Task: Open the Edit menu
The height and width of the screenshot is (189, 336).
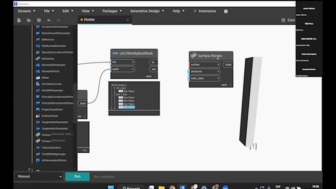Action: (68, 11)
